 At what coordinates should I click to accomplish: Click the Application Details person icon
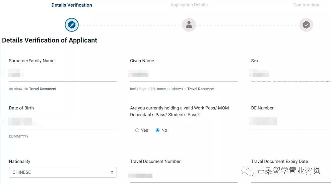[189, 25]
